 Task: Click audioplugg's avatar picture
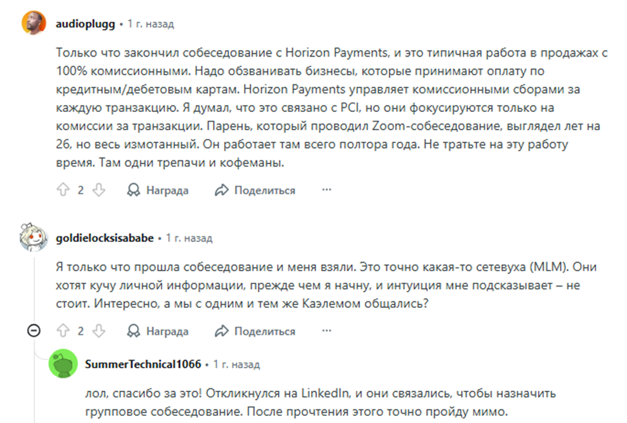[33, 24]
